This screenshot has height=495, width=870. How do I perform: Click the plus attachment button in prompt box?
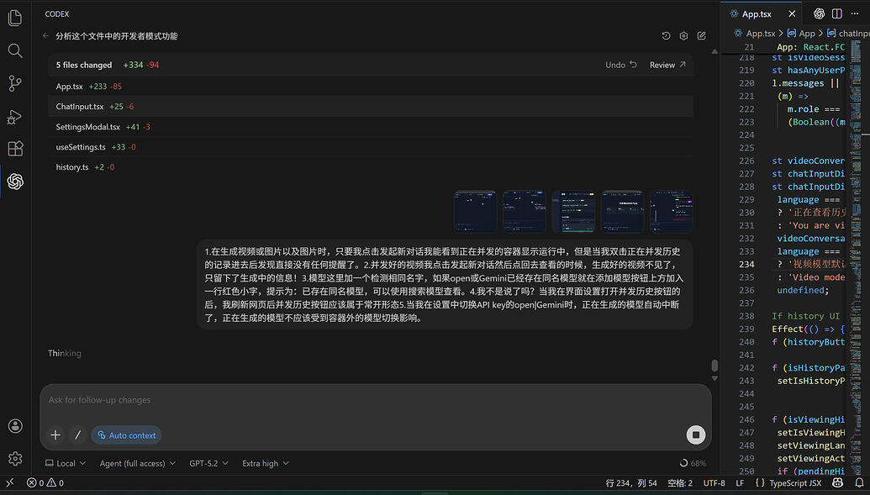tap(55, 435)
